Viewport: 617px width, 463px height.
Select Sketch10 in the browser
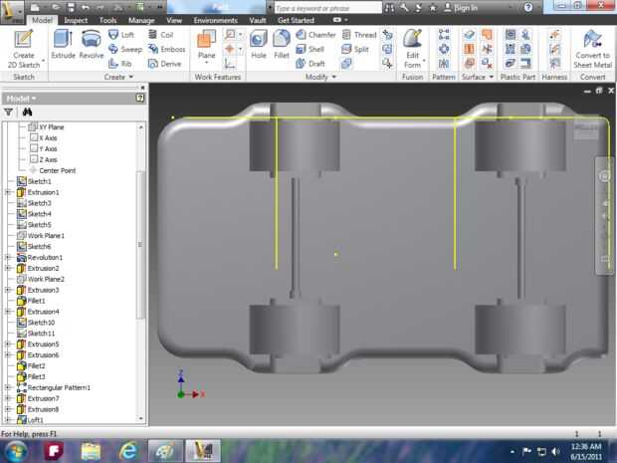pos(36,323)
